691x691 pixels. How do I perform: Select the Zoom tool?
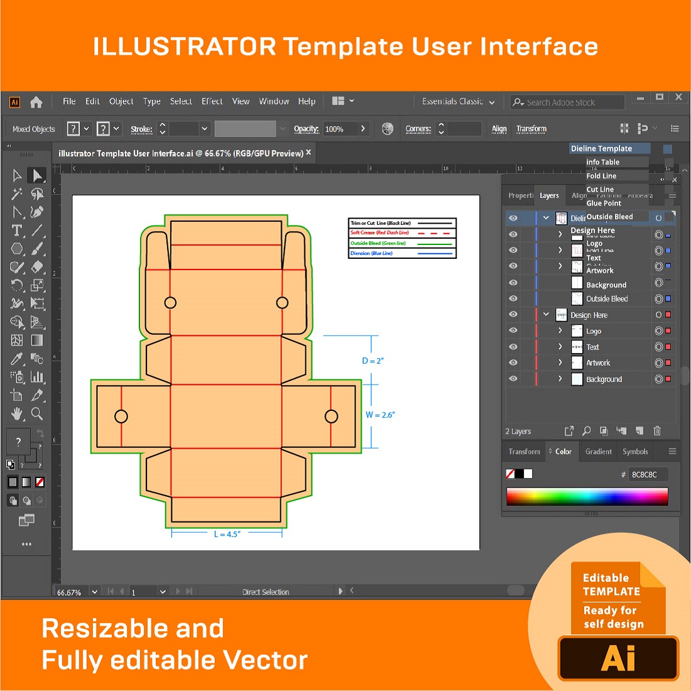click(x=37, y=413)
